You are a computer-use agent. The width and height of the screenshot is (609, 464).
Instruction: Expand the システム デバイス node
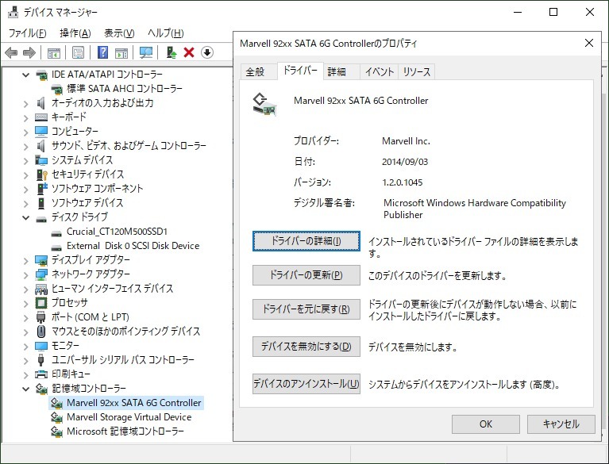25,160
